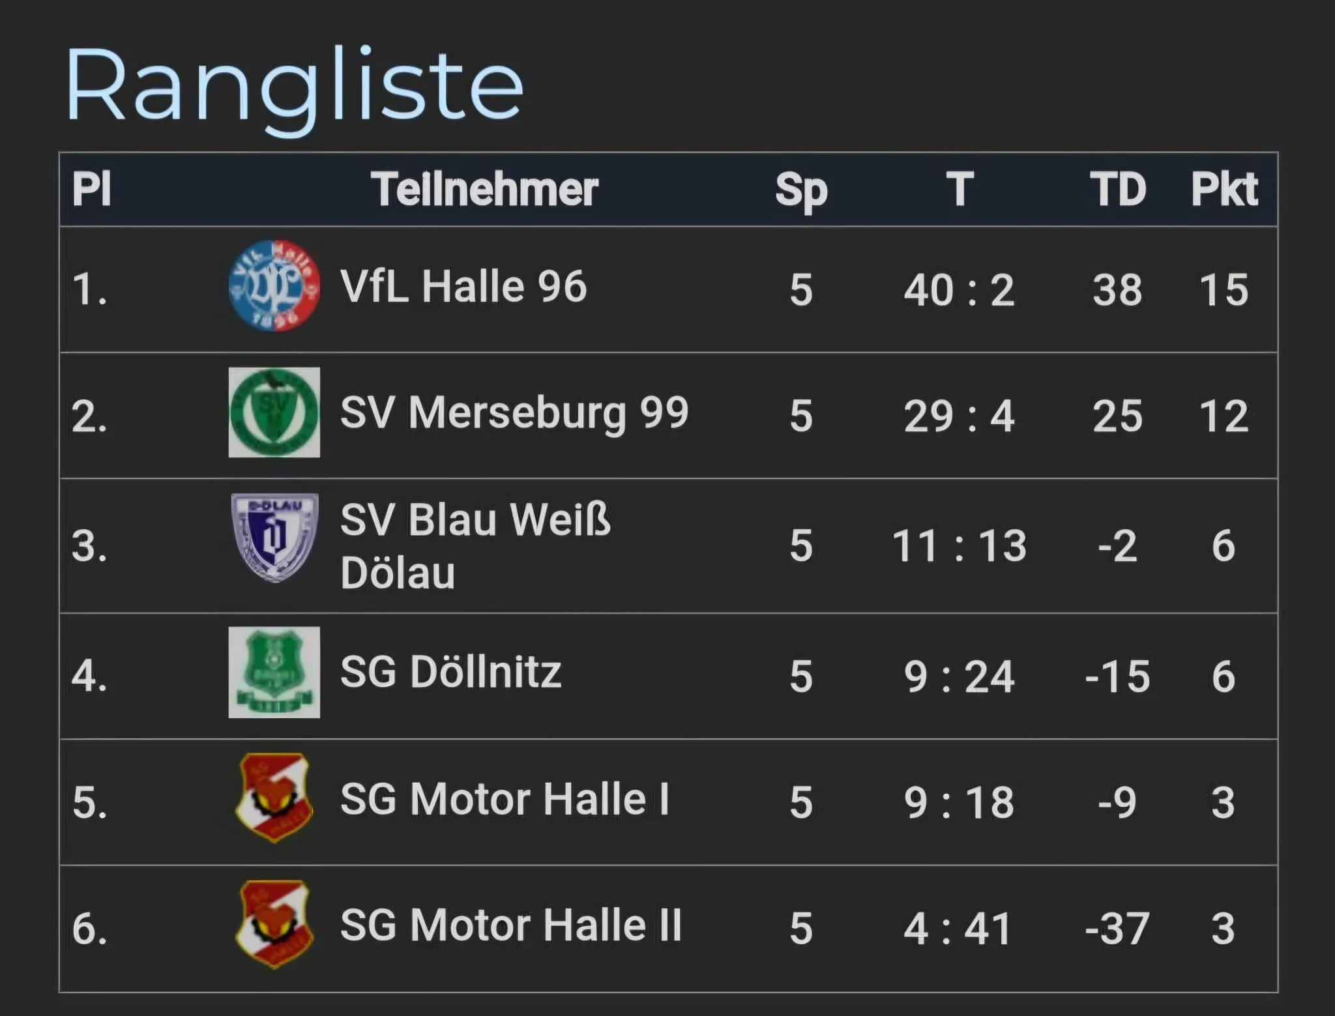Open the VfL Halle 96 team name
1335x1016 pixels.
(463, 287)
